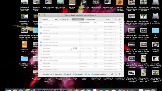Viewport: 162px width, 91px height.
Task: Click inside the search field containing "setting"
Action: point(49,19)
